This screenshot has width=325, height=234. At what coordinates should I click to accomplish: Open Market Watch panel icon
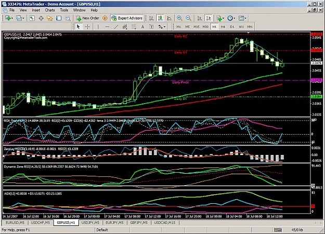(32, 18)
